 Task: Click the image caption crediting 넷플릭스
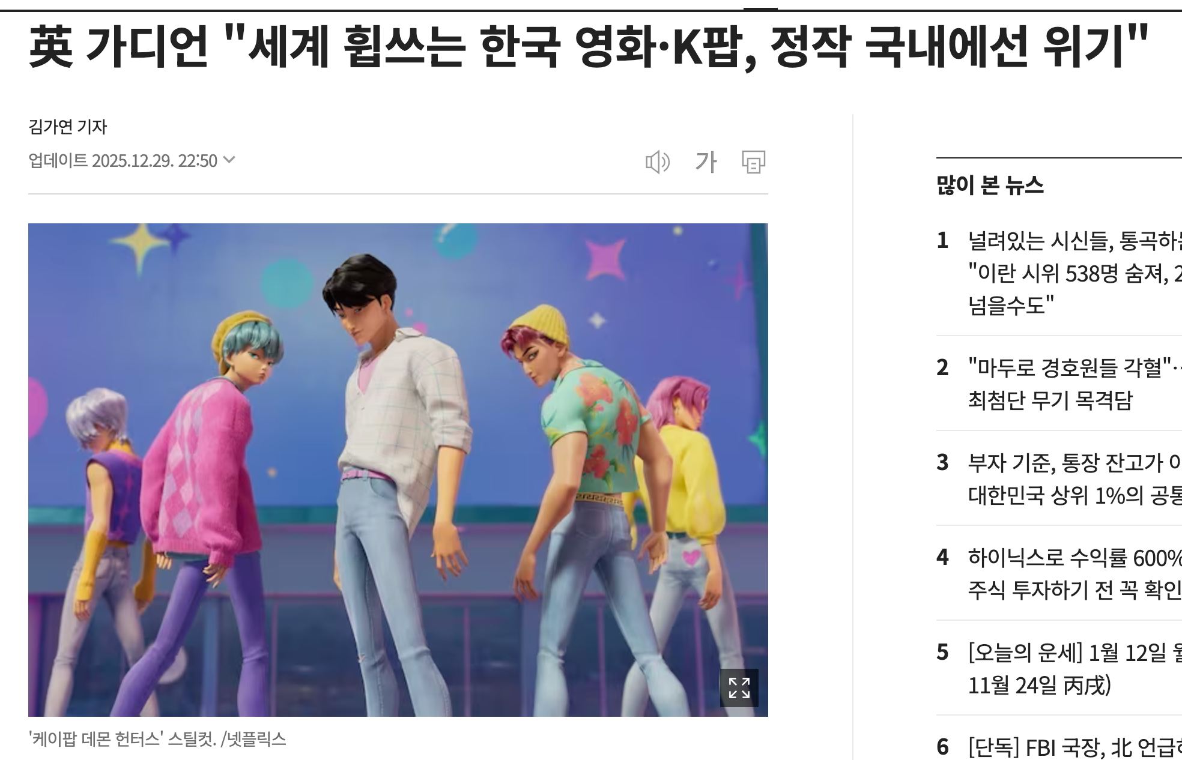coord(157,739)
